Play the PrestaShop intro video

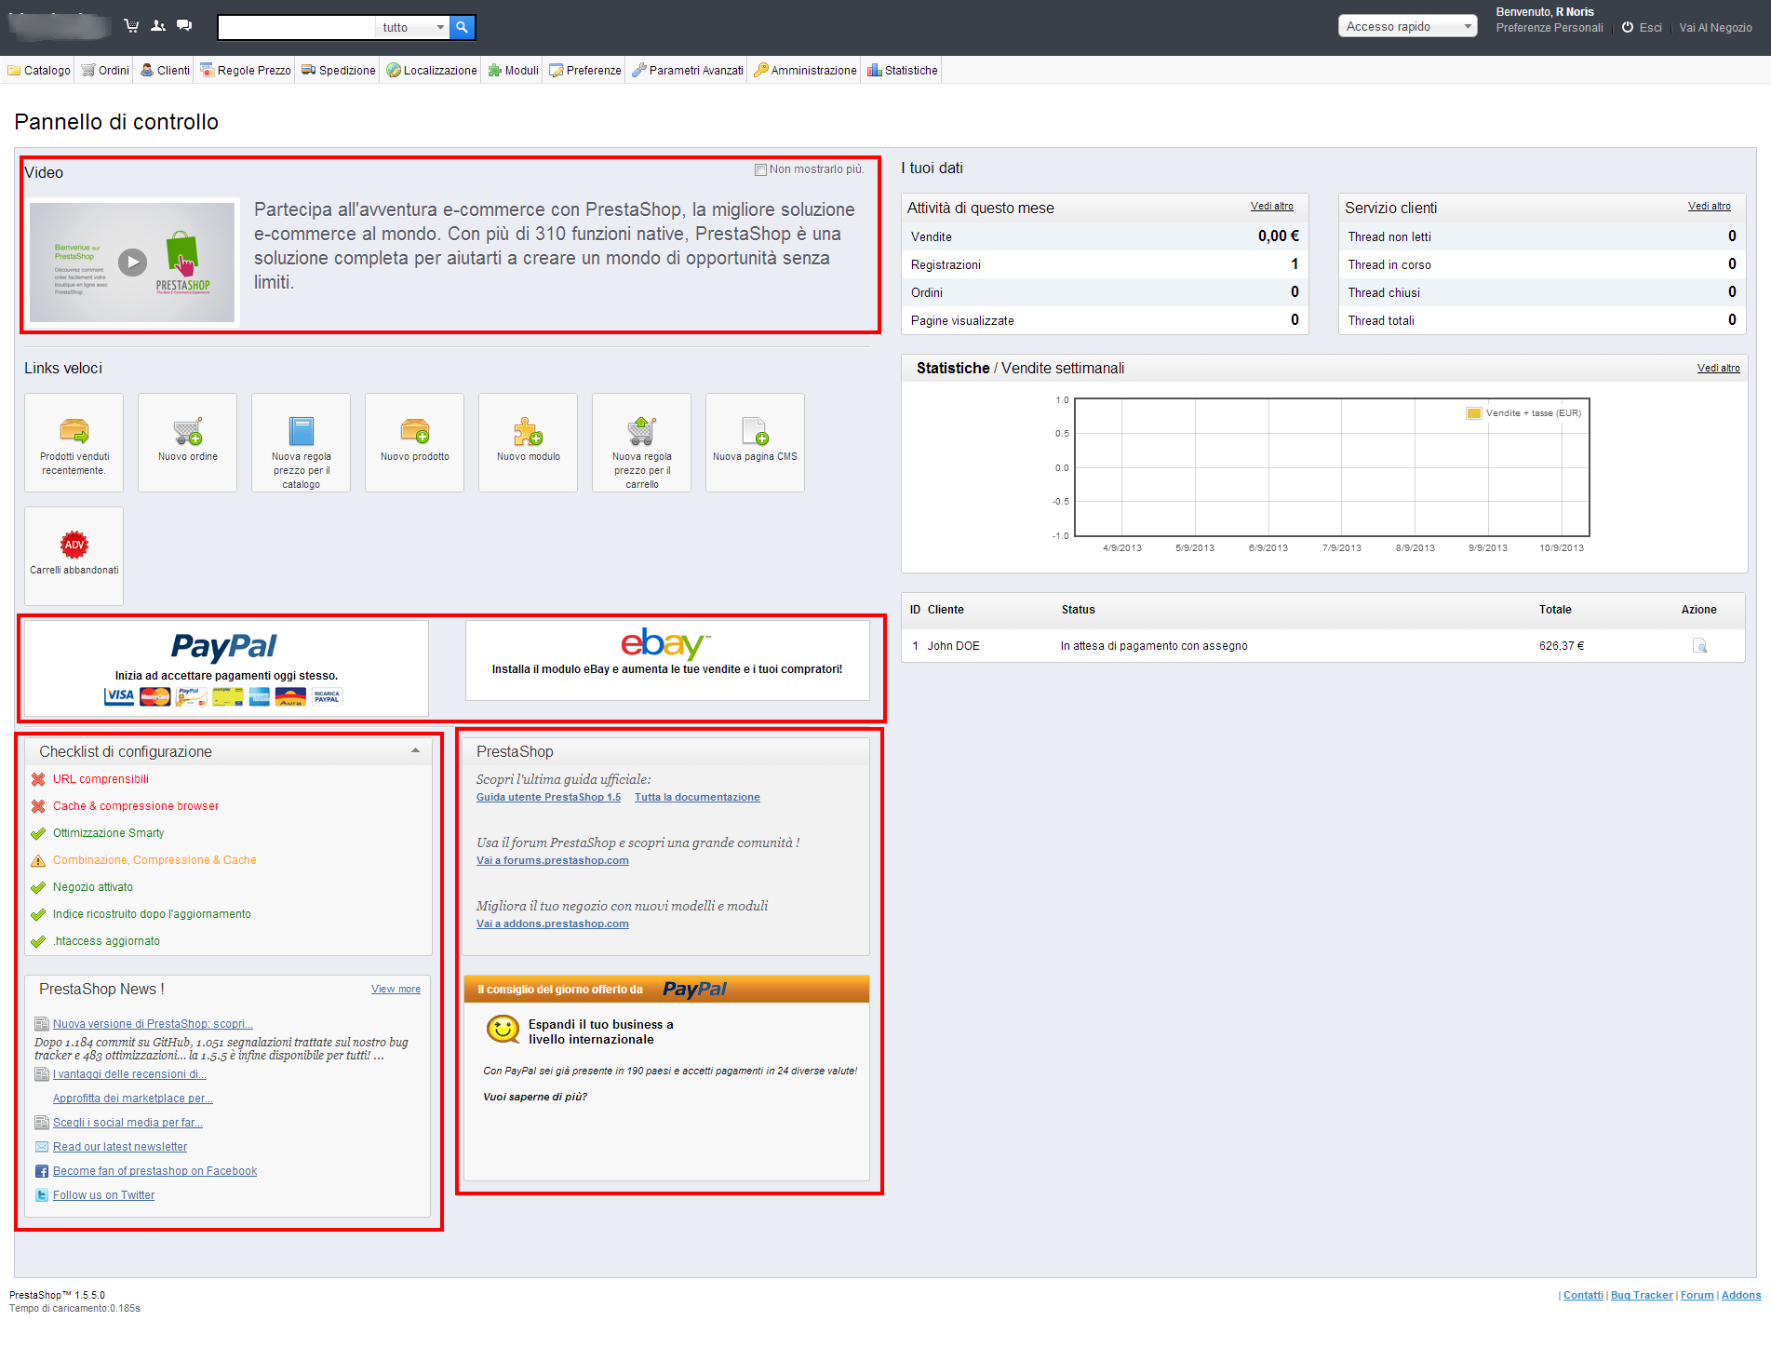click(133, 262)
